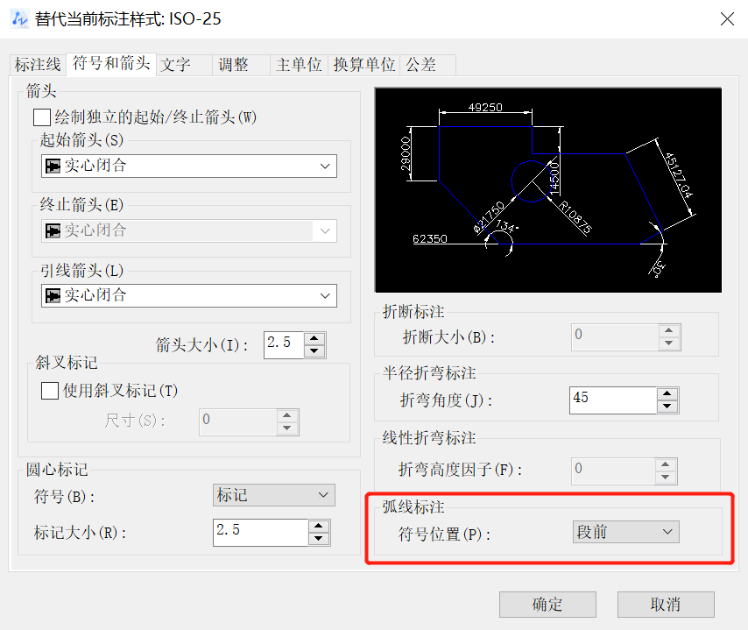Click the 标记大小 input field
Viewport: 748px width, 630px height.
tap(260, 532)
